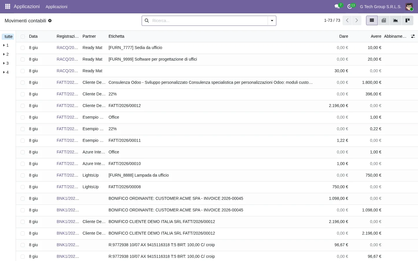Switch to kanban view
Image resolution: width=418 pixels, height=261 pixels.
[x=408, y=20]
